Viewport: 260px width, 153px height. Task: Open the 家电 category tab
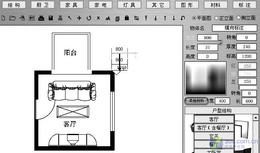(100, 5)
